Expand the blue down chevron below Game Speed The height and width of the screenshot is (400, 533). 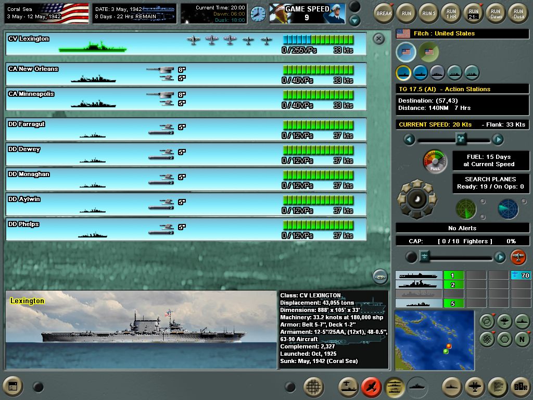point(356,20)
